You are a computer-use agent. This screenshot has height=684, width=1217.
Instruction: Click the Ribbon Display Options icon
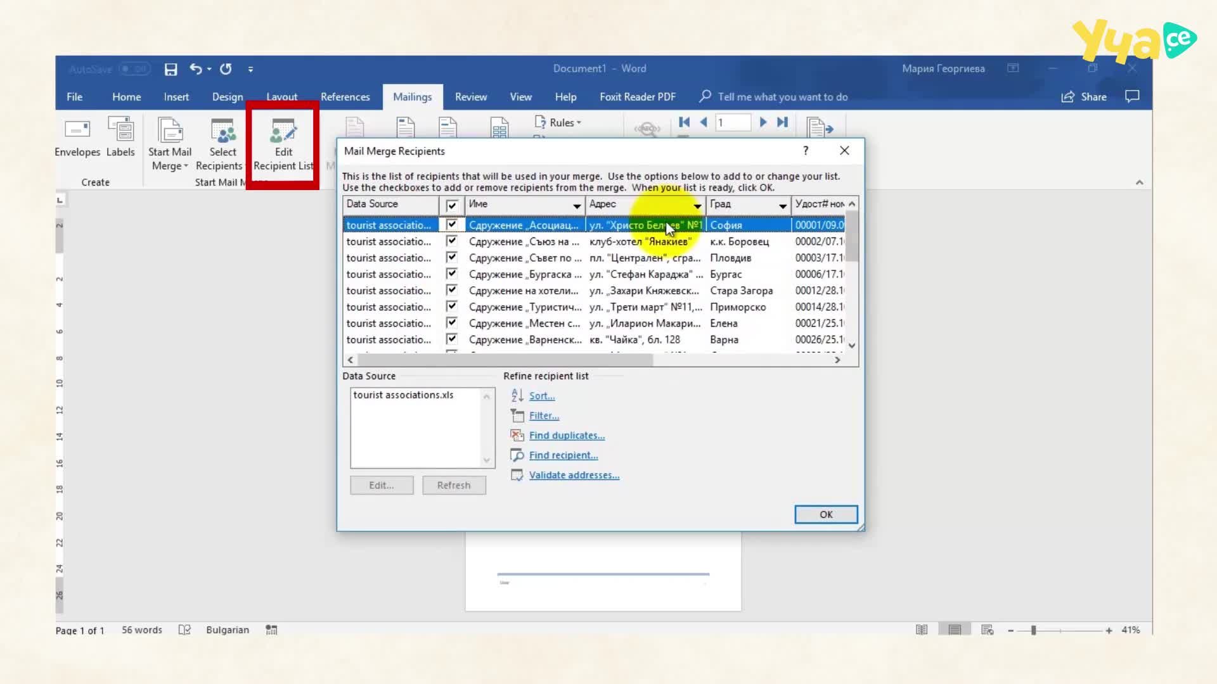click(x=1013, y=68)
